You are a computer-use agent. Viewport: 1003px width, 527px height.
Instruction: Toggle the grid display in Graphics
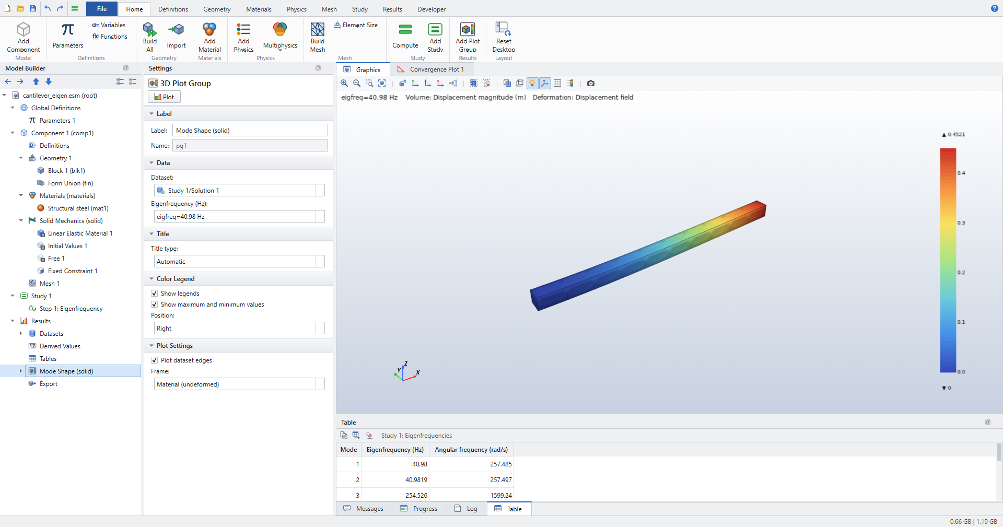pos(557,83)
